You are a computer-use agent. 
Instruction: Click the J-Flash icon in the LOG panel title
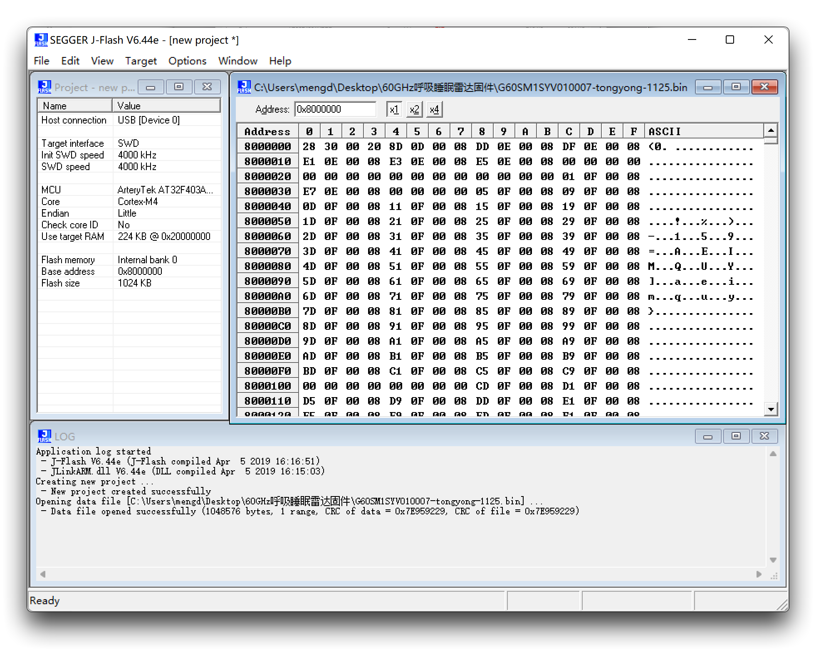pyautogui.click(x=45, y=436)
